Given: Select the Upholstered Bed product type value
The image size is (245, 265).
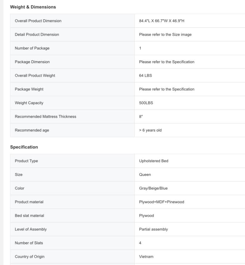Looking at the screenshot, I should tap(153, 161).
